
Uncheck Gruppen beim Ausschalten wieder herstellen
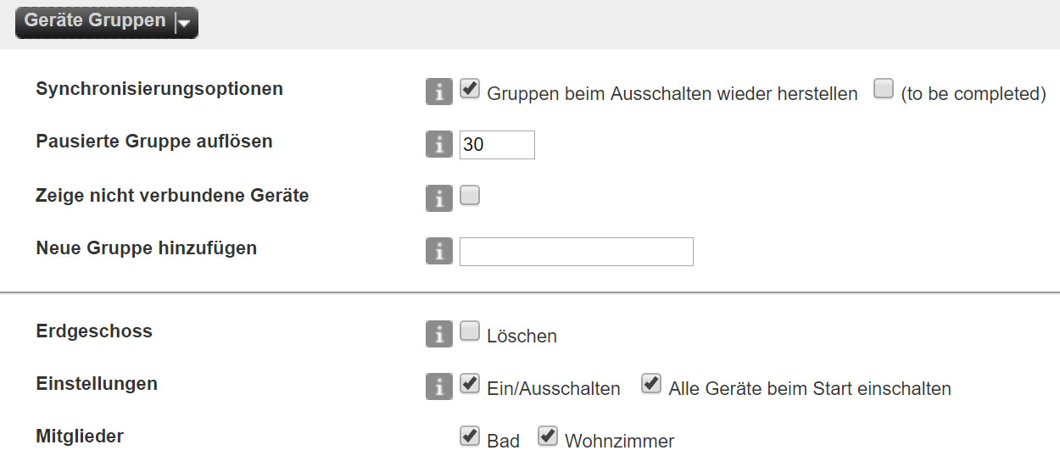pos(470,89)
